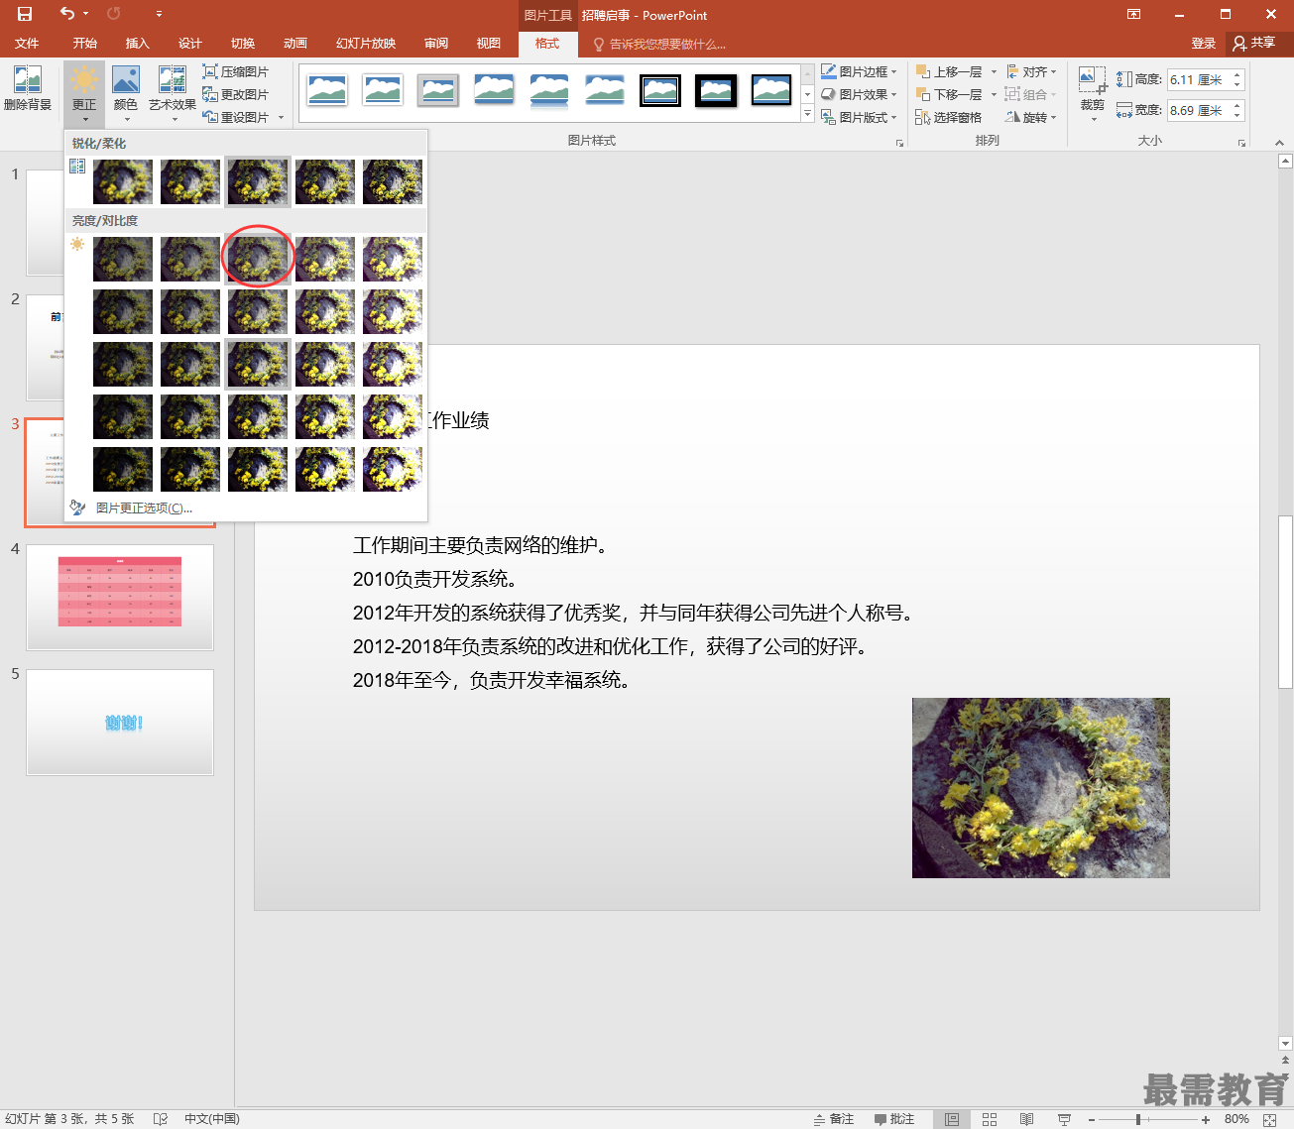Expand the picture styles gallery more arrow
The width and height of the screenshot is (1294, 1129).
point(807,114)
